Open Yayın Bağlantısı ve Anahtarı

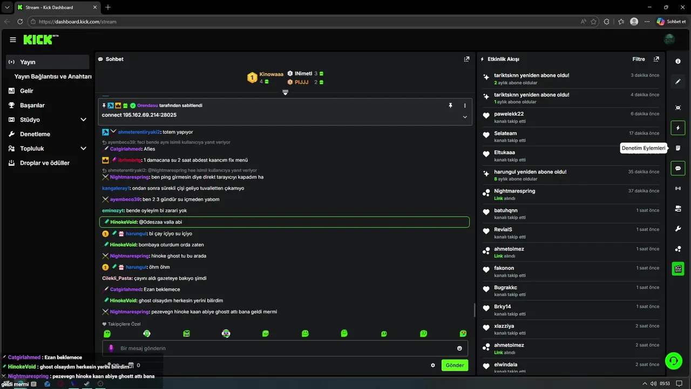point(53,77)
